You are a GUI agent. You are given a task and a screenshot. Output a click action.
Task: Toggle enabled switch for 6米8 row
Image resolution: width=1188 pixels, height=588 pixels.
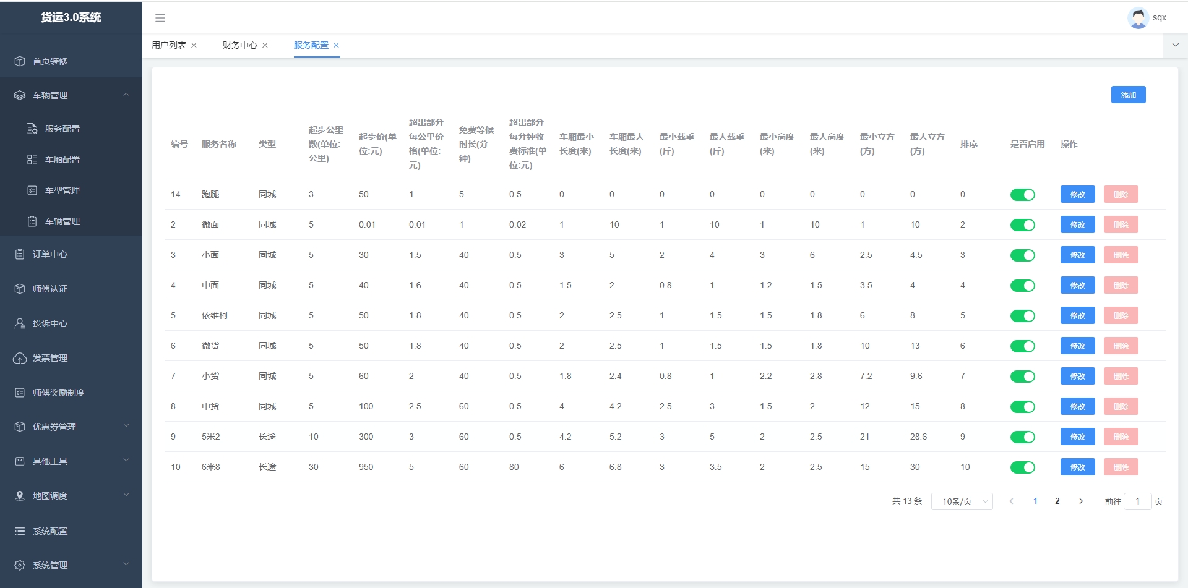[1023, 467]
